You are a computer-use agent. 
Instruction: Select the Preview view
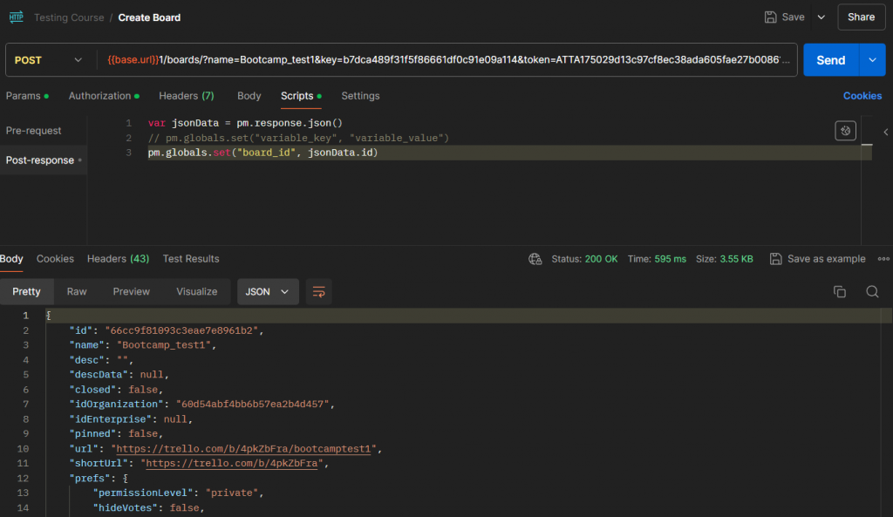point(131,291)
